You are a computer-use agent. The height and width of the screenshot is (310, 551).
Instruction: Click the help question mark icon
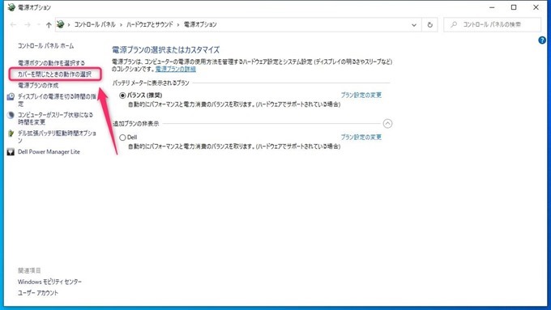542,40
